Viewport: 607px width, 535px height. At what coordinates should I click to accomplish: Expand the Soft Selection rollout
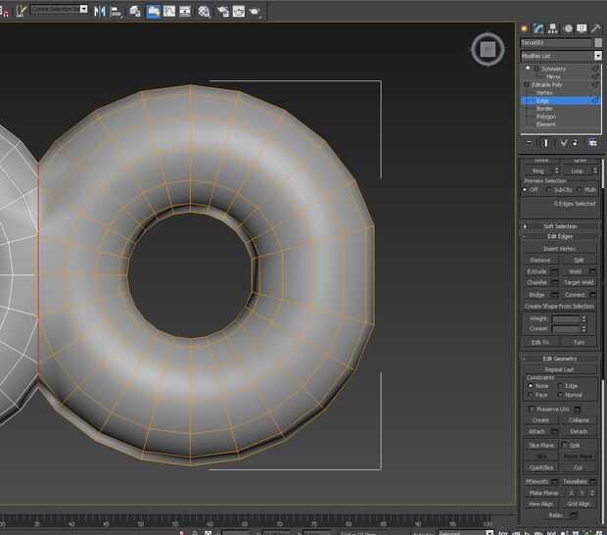pyautogui.click(x=560, y=226)
